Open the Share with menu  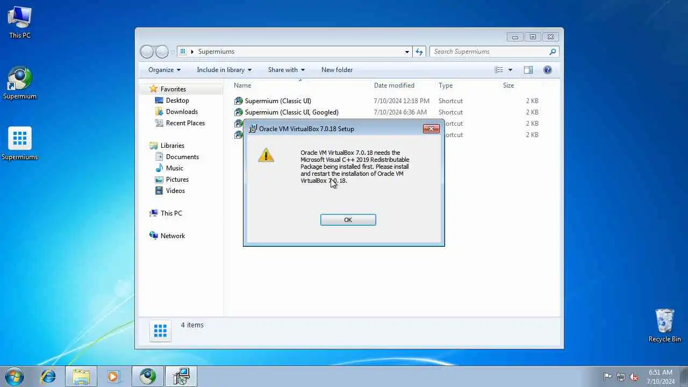click(x=286, y=70)
